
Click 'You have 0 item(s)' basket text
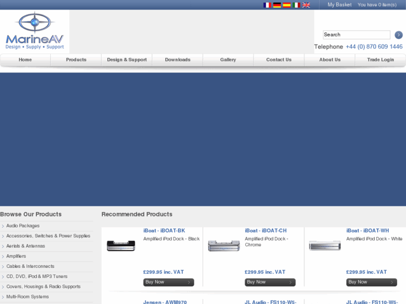click(x=377, y=4)
